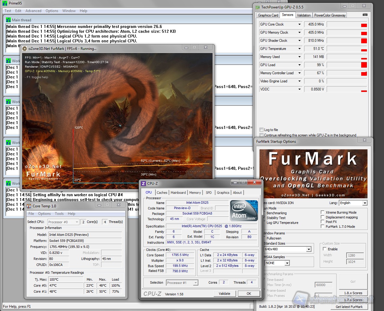The image size is (384, 311).
Task: Click the Intel Atom logo in CPU-Z
Action: click(244, 210)
